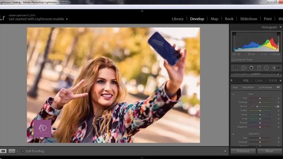Switch to the Map module
Screen dimensions: 283x159
(x=214, y=19)
